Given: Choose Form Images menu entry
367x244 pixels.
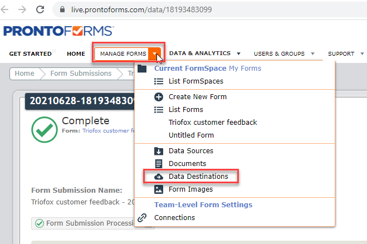Looking at the screenshot, I should click(x=191, y=189).
